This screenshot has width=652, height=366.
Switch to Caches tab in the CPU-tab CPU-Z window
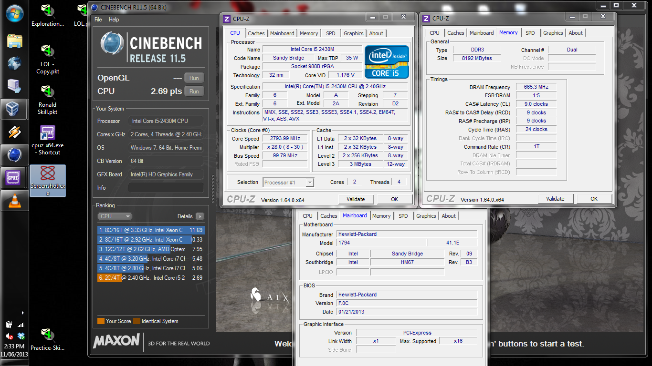tap(256, 33)
